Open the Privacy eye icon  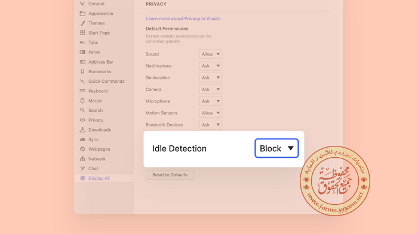(x=82, y=120)
